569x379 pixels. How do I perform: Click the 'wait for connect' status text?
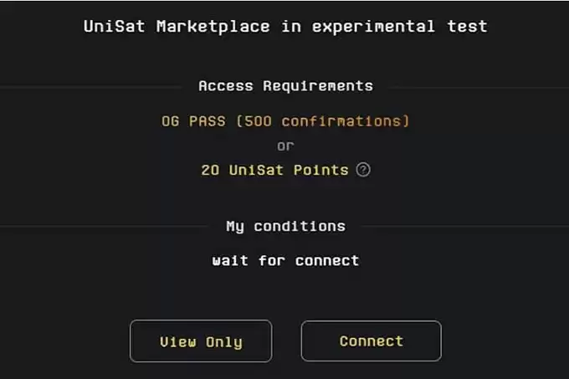pos(285,260)
